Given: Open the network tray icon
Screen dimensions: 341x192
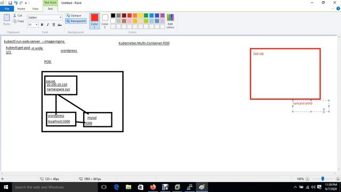Looking at the screenshot, I should (x=307, y=187).
